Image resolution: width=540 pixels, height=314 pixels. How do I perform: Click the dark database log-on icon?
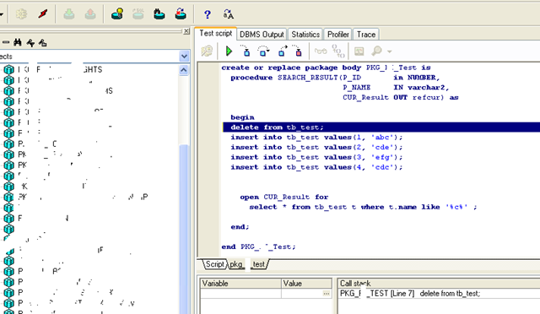coord(159,14)
